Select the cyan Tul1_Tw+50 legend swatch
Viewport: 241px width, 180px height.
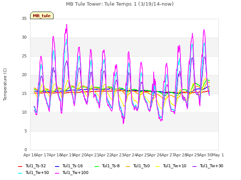pyautogui.click(x=20, y=173)
